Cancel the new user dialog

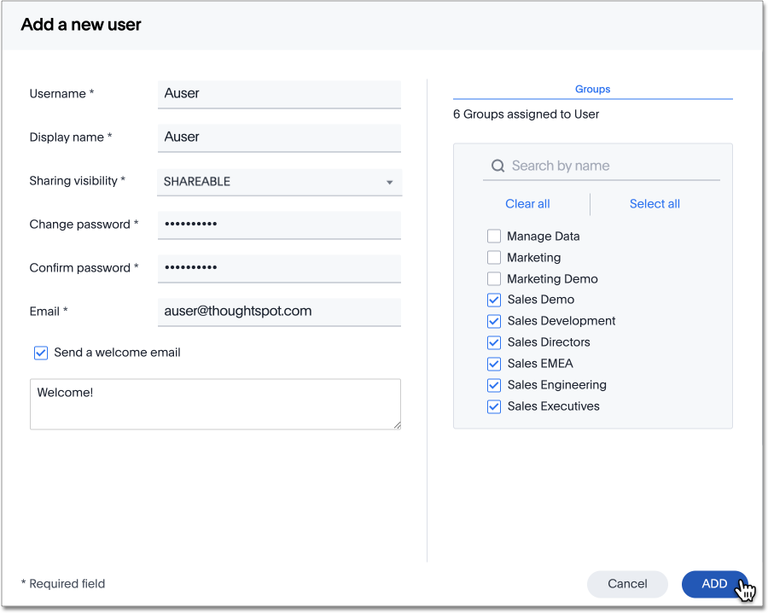[627, 584]
